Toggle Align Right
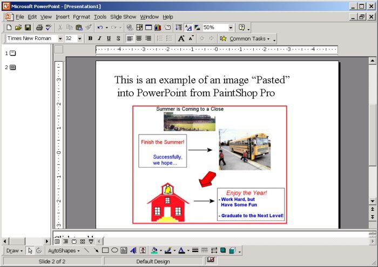The width and height of the screenshot is (378, 267). point(148,38)
